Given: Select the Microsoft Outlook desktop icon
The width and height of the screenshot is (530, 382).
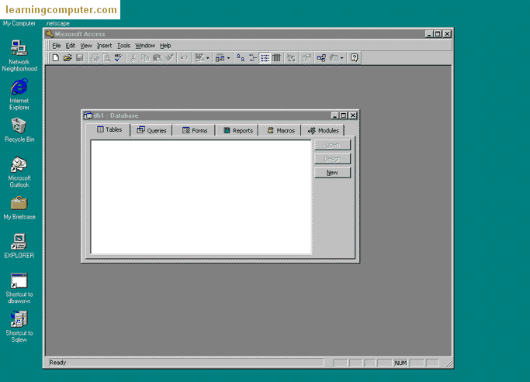Looking at the screenshot, I should [19, 172].
